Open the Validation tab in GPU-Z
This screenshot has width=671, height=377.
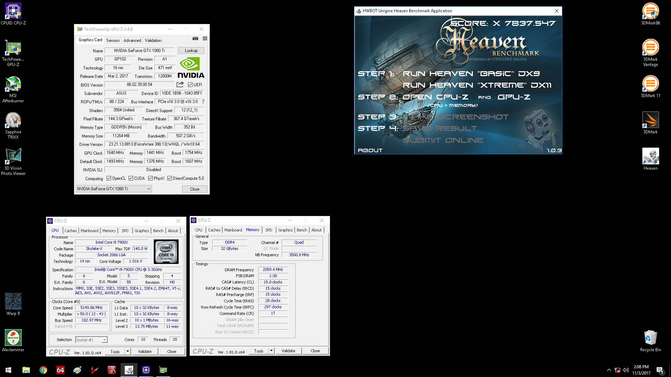click(153, 40)
